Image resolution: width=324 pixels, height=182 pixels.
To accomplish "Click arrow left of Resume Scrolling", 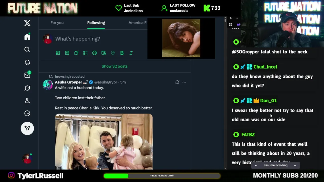I will (256, 165).
